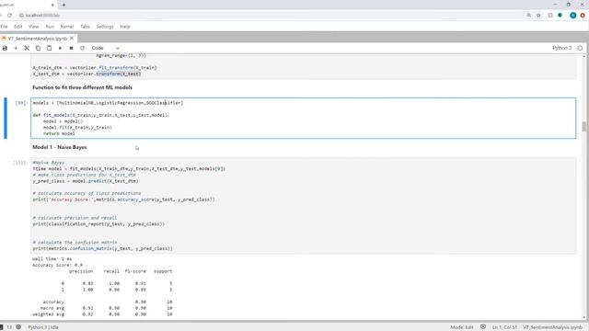Select the 'Model 1 - Naive Bayes' heading
This screenshot has height=331, width=589.
59,147
